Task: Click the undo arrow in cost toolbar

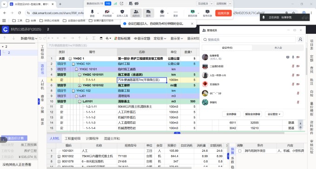Action: (40, 38)
